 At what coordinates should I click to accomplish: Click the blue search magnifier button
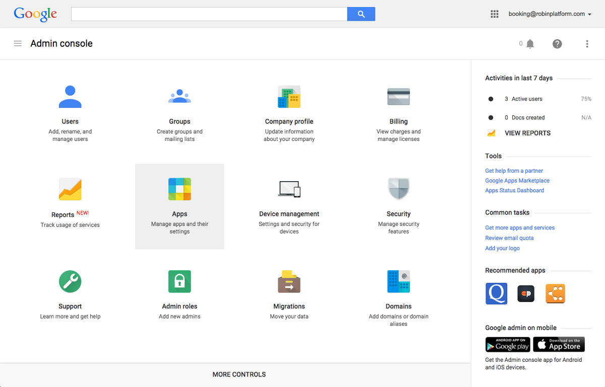(x=361, y=14)
